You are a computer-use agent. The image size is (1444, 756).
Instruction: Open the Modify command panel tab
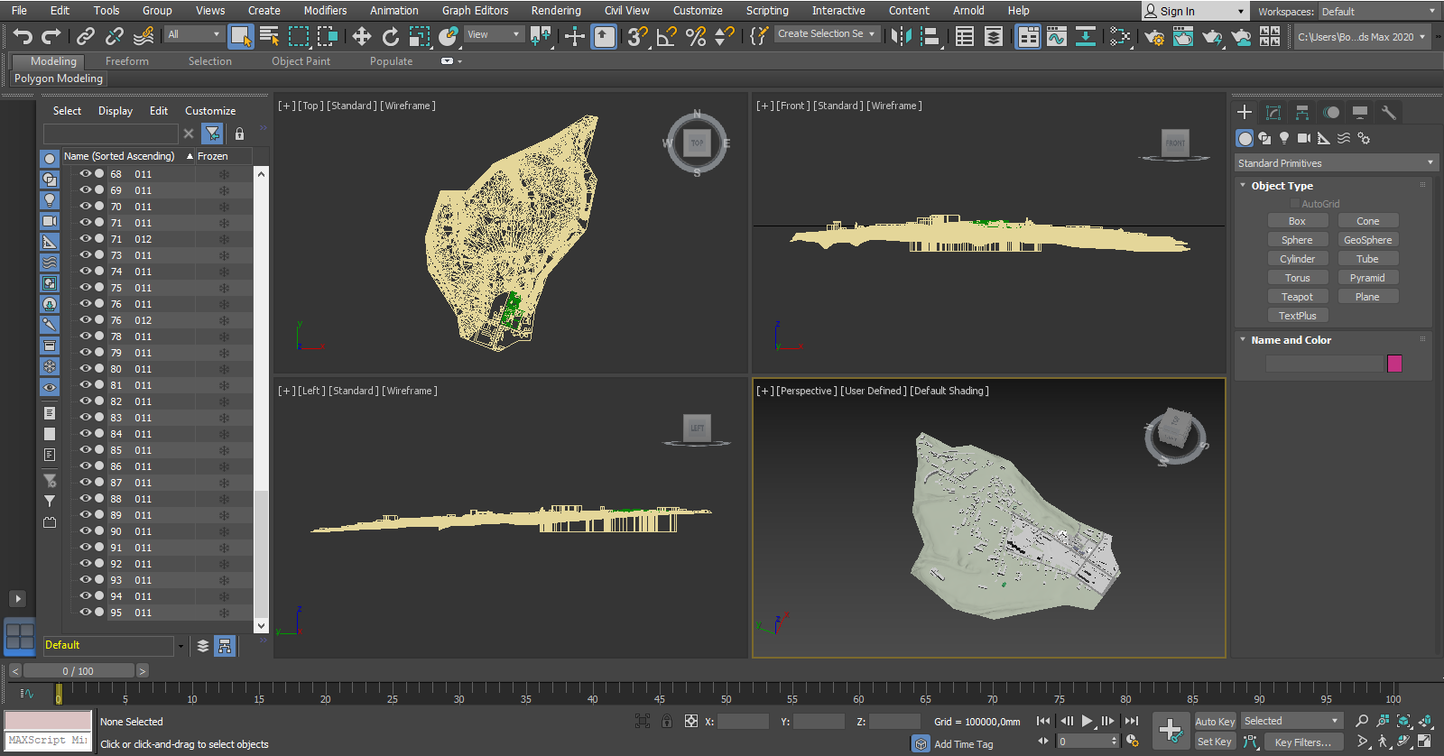pyautogui.click(x=1273, y=113)
